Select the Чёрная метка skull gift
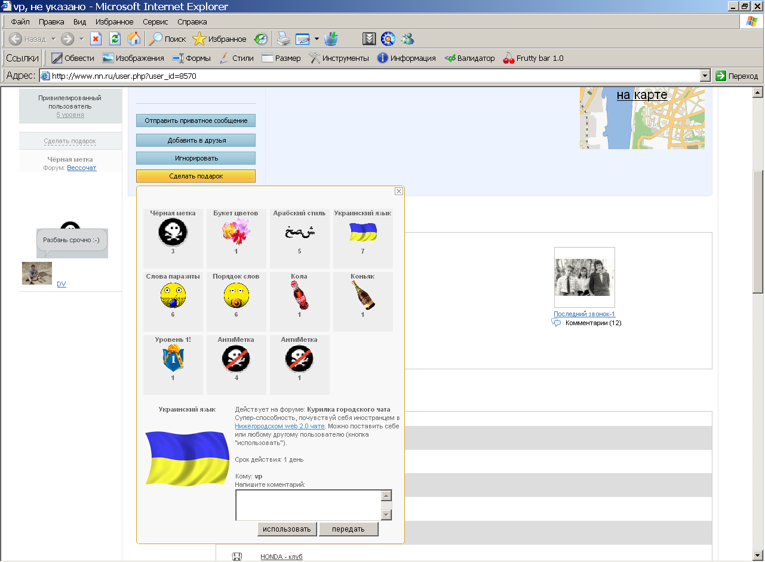Viewport: 765px width, 562px height. click(173, 231)
